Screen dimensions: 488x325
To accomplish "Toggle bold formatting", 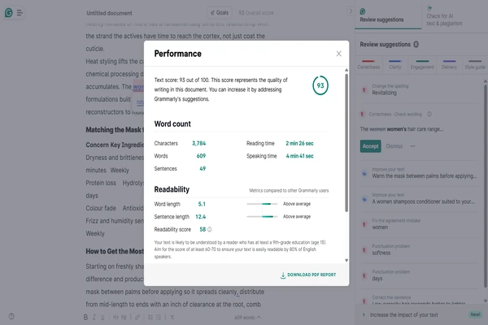I will pos(85,317).
